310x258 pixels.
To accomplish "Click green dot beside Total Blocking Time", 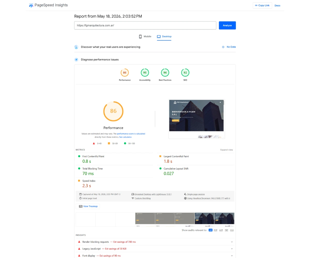I will point(79,168).
